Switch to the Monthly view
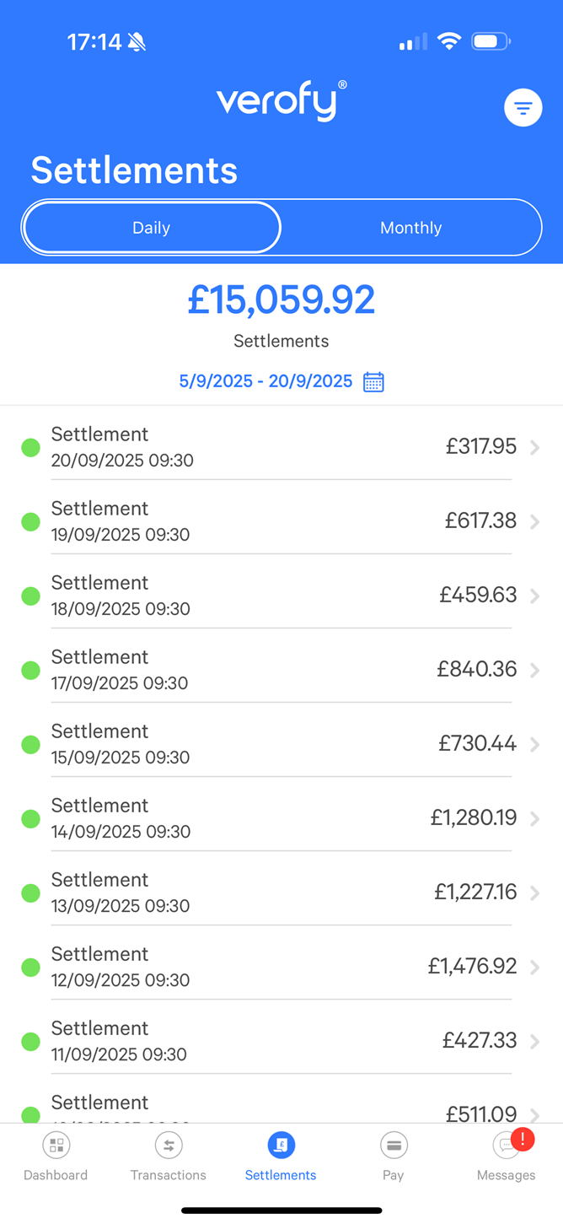The width and height of the screenshot is (563, 1224). tap(410, 228)
